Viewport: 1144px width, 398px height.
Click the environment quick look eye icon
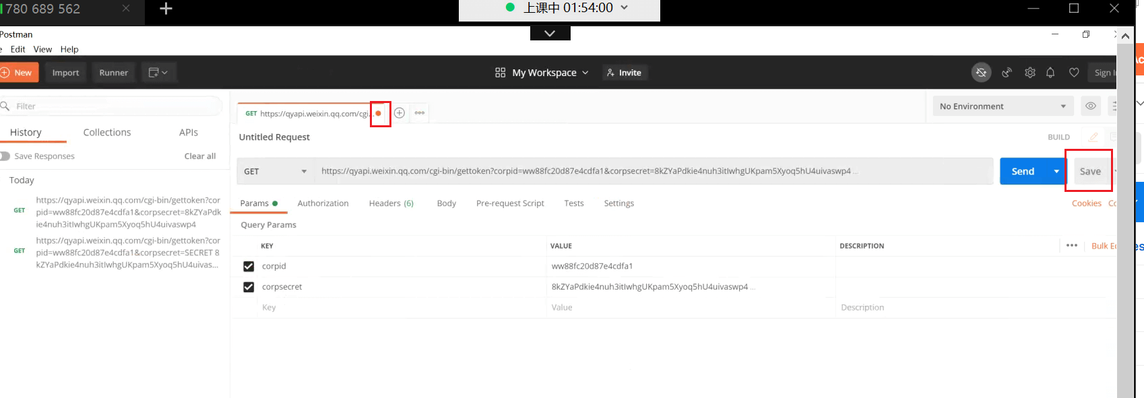(x=1091, y=106)
